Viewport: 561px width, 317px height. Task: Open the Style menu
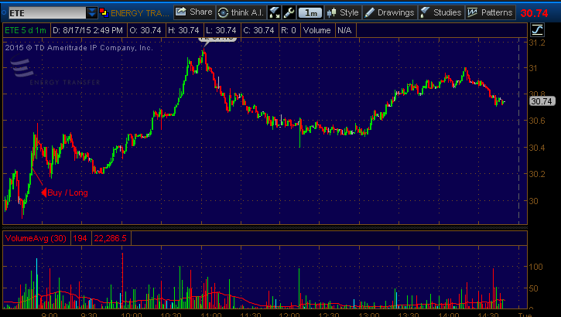(343, 12)
